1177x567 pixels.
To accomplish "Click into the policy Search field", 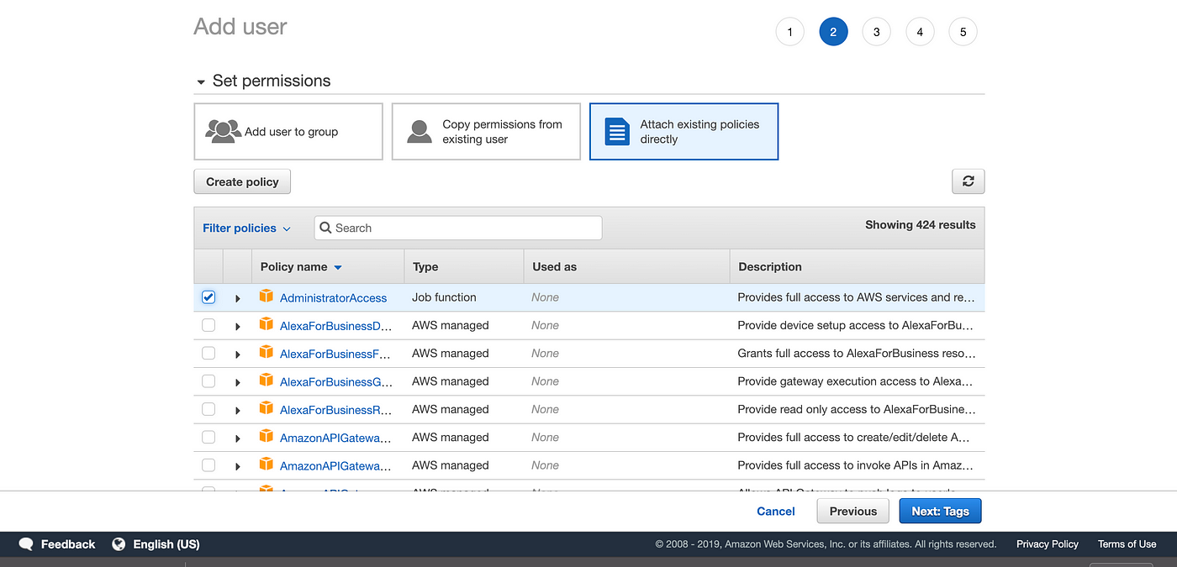I will coord(458,228).
